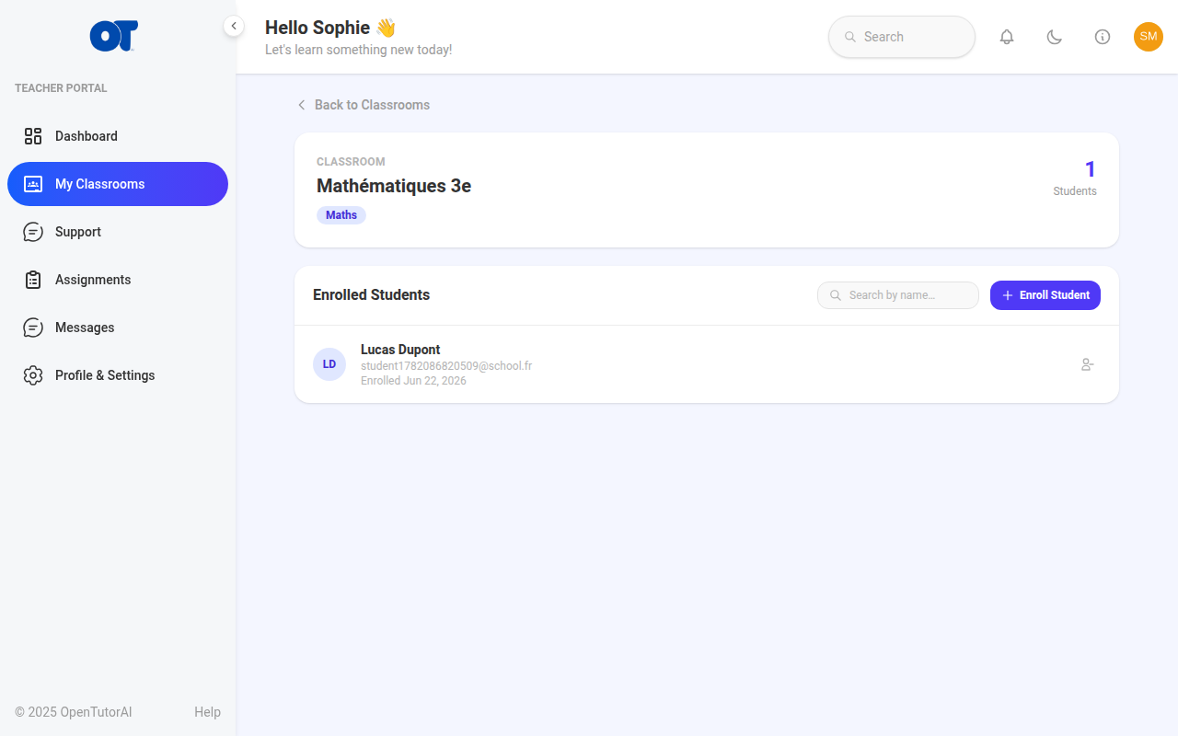
Task: Click the LD avatar of Lucas Dupont
Action: coord(329,364)
